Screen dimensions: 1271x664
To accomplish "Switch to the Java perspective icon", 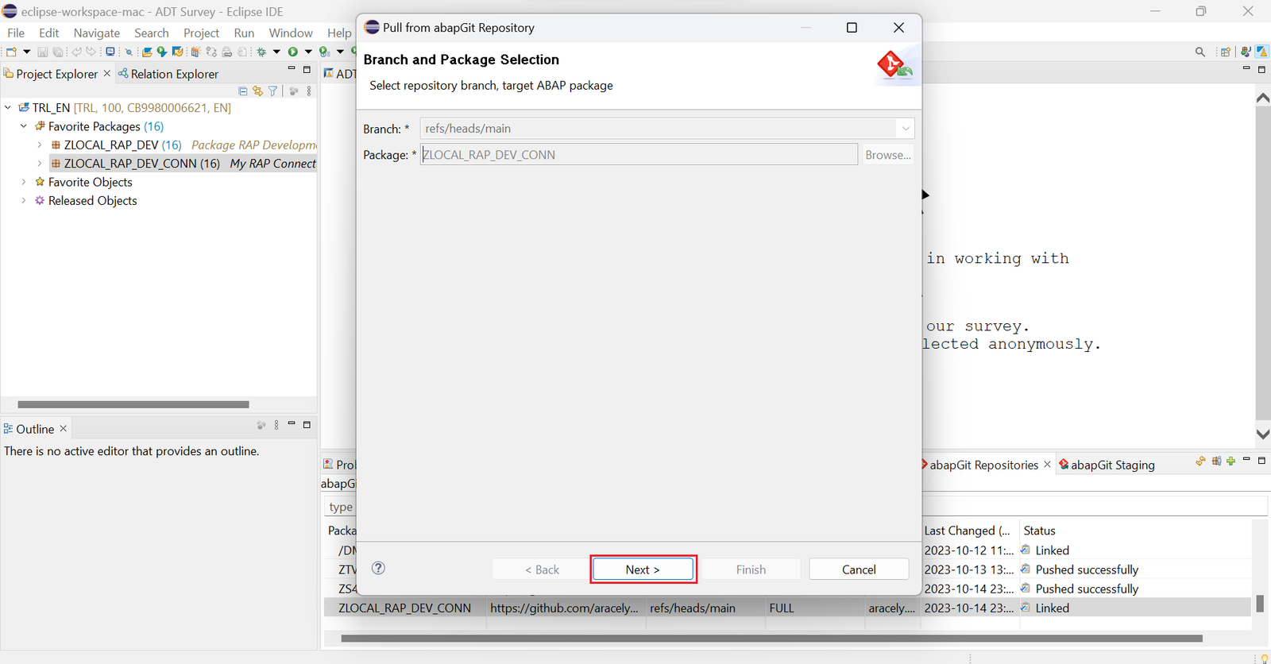I will pos(1246,52).
